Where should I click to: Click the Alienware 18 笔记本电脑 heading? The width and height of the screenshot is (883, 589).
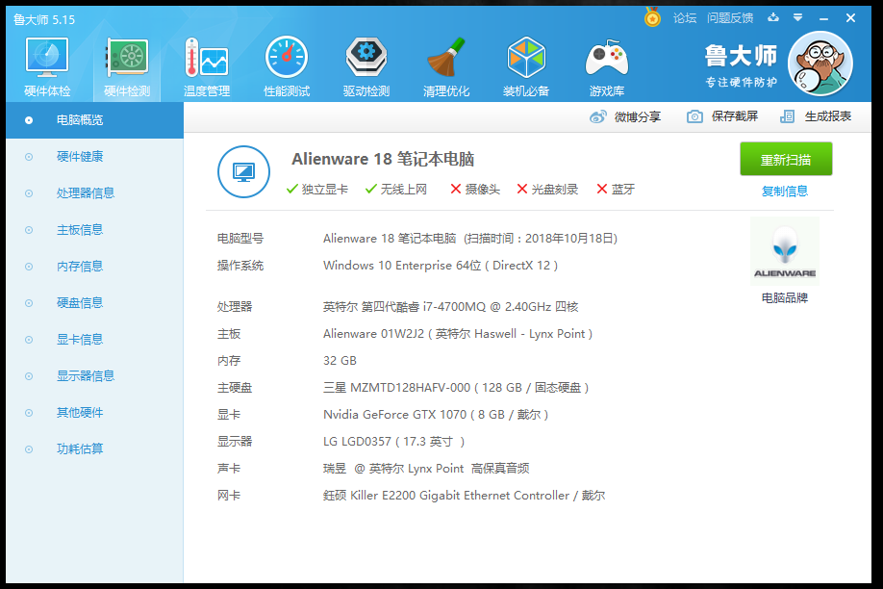tap(383, 160)
